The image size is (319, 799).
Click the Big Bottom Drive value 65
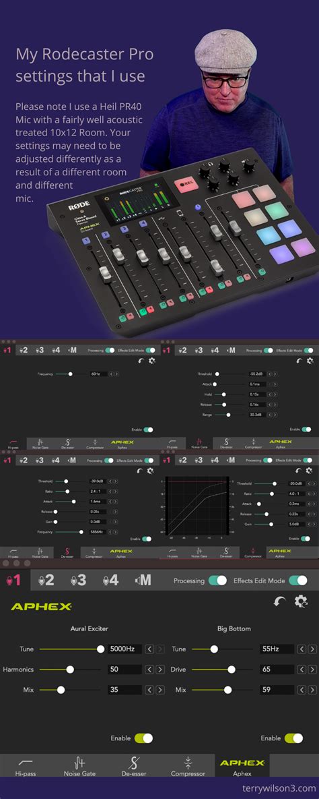point(277,670)
